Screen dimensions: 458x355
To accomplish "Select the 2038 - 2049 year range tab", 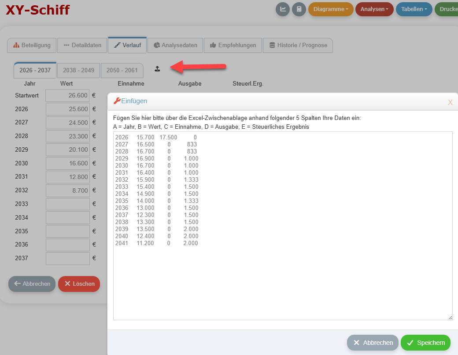I will coord(78,70).
